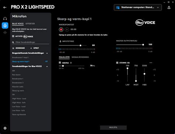Click the LAV EQ band slider handle
The width and height of the screenshot is (175, 134).
tap(127, 68)
